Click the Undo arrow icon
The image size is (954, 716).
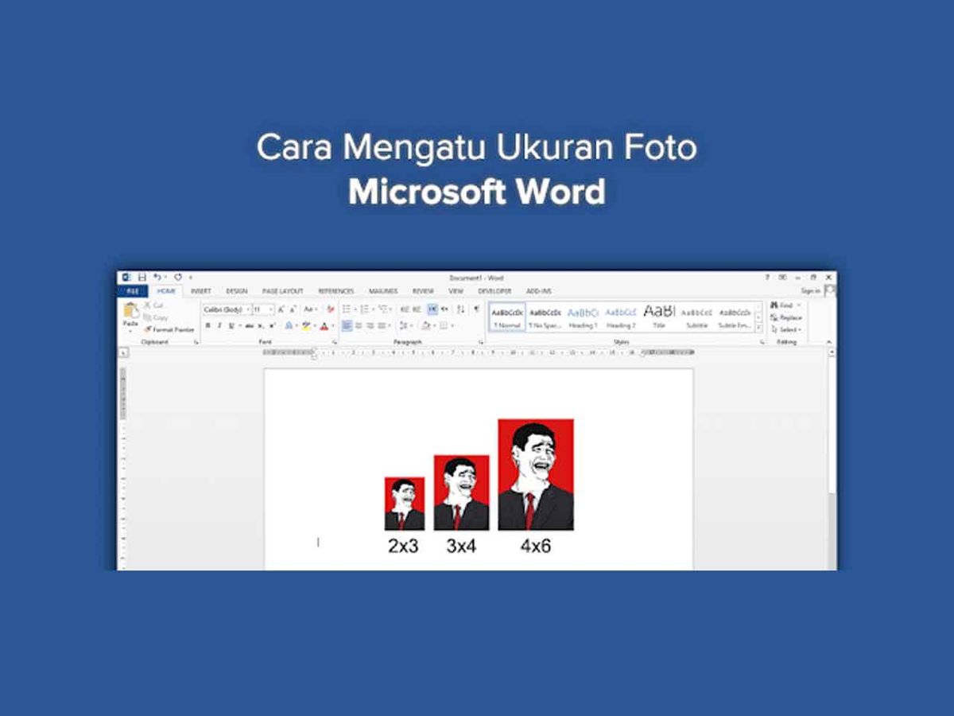click(x=157, y=276)
